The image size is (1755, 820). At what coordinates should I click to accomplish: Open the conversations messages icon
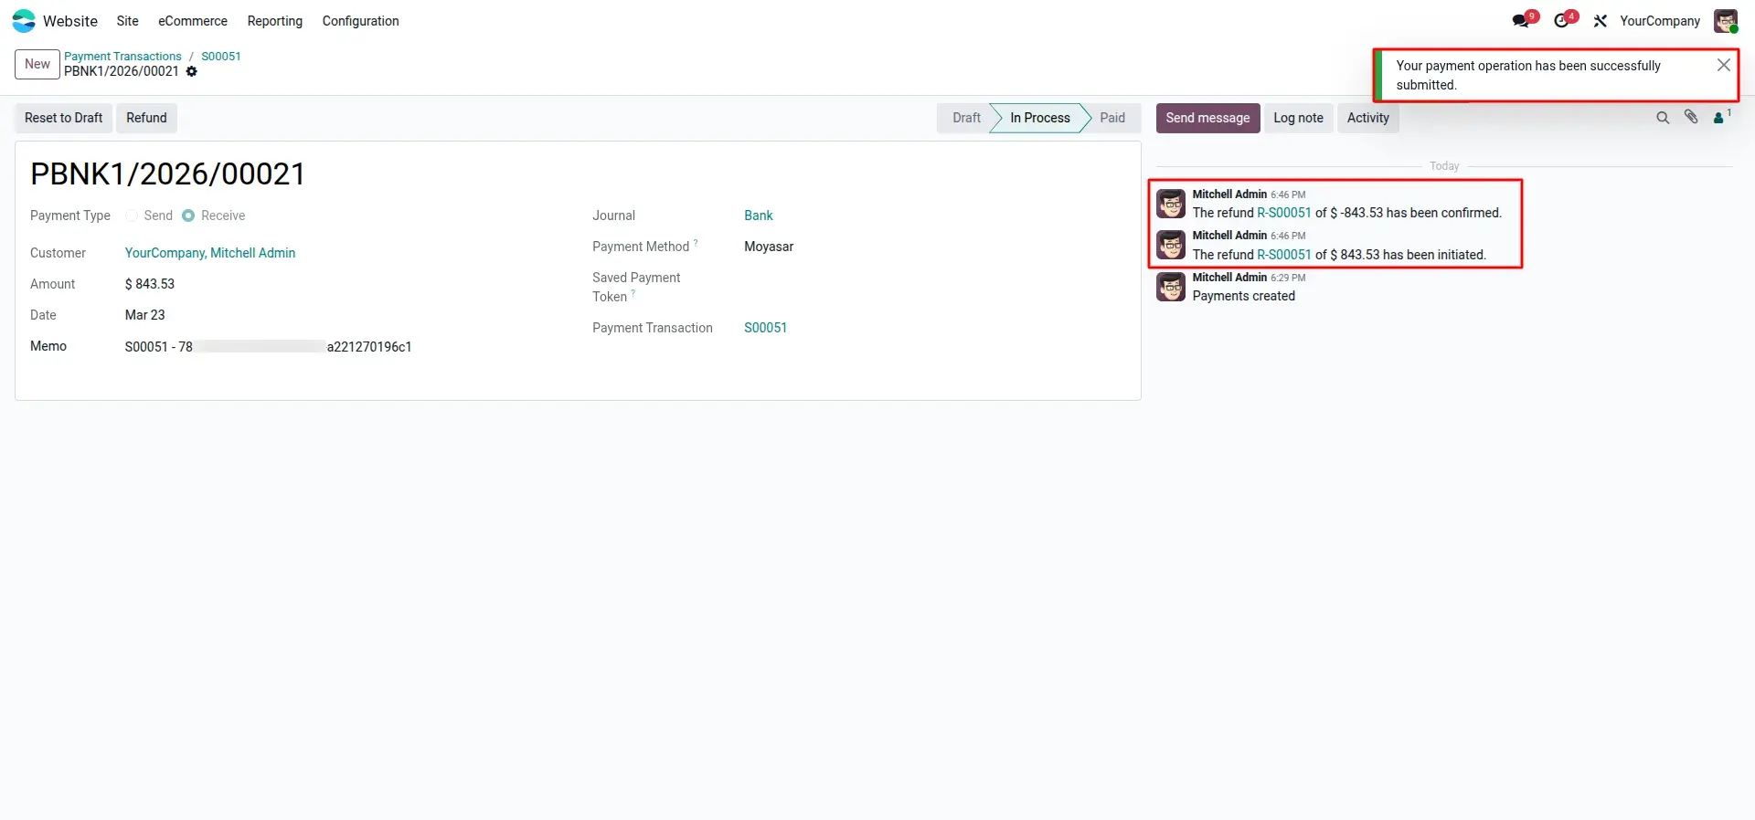(x=1521, y=21)
